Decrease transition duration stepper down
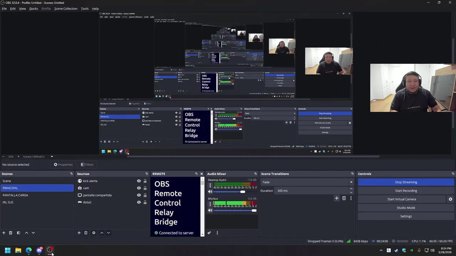456x256 pixels. [x=351, y=192]
